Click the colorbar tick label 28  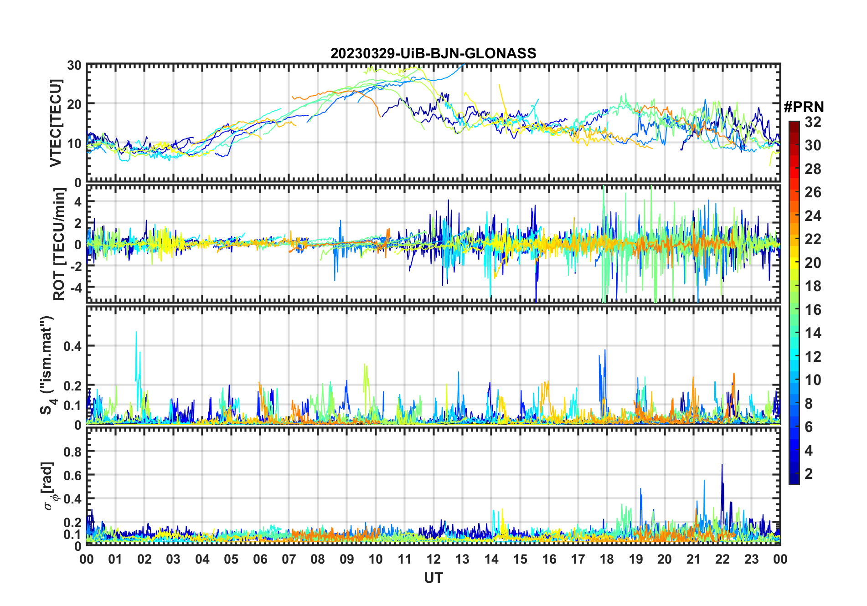coord(813,169)
